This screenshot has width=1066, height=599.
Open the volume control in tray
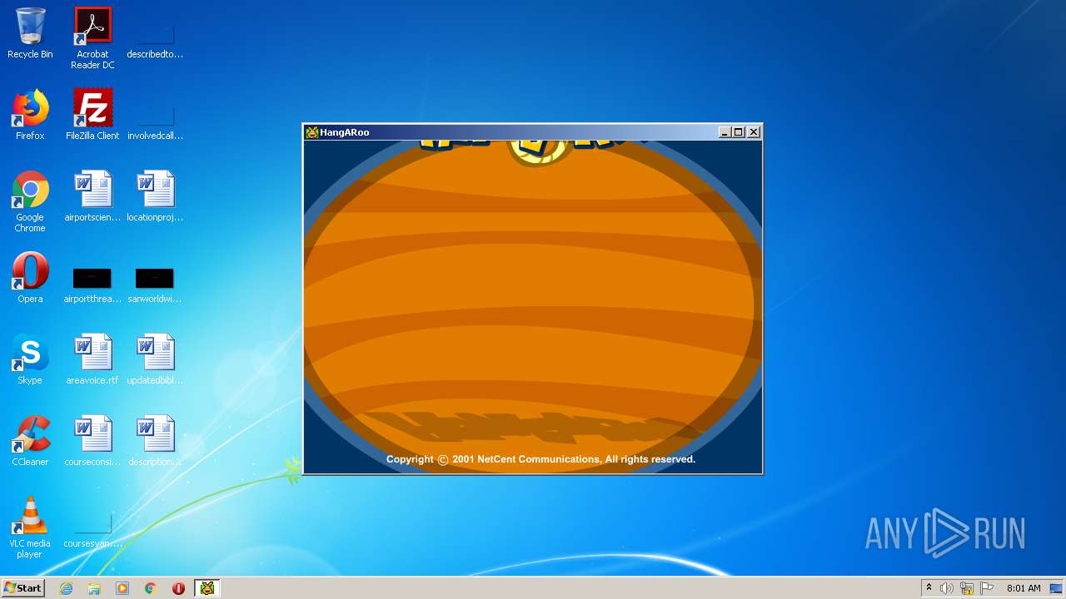coord(947,588)
